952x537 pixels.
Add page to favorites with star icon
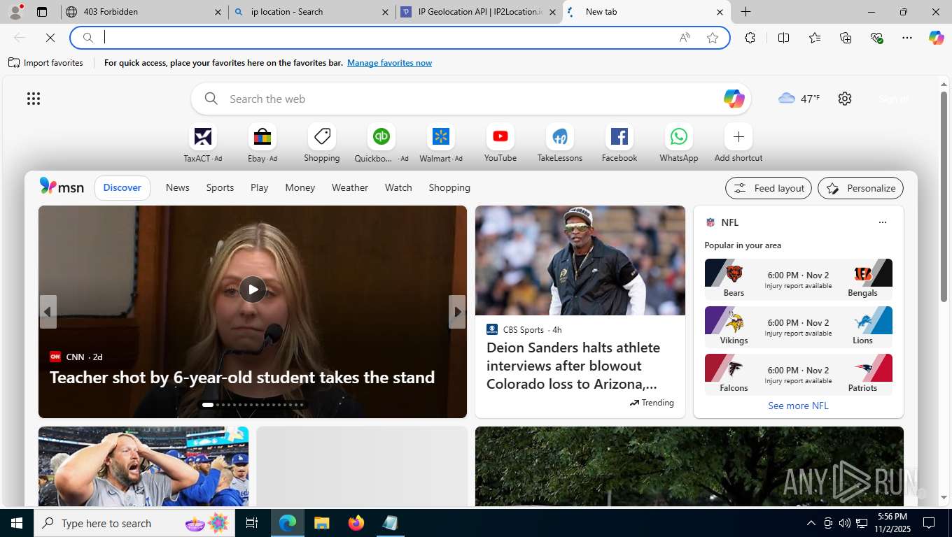click(x=713, y=38)
